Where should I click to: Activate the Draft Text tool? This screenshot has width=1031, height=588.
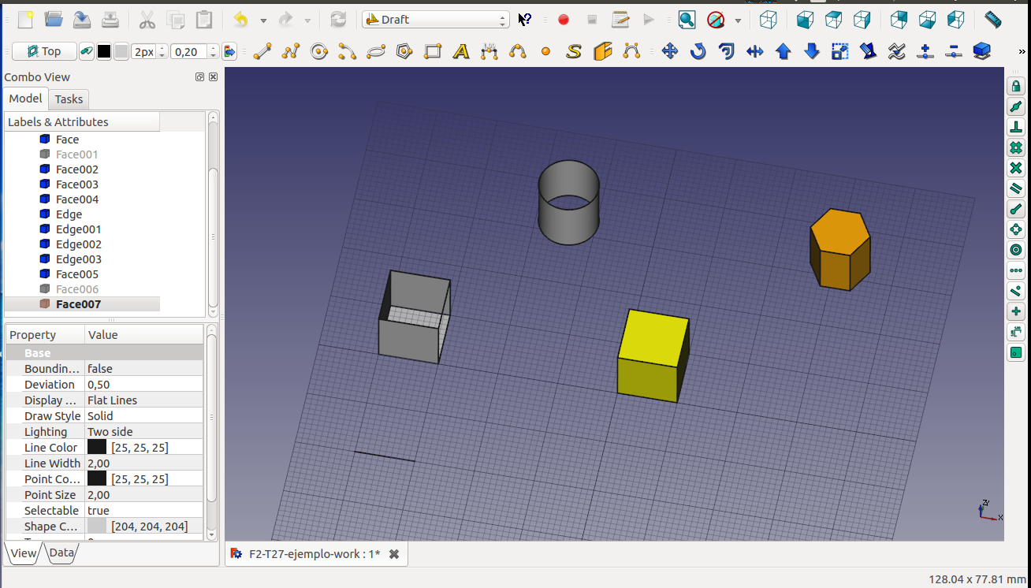pyautogui.click(x=461, y=52)
